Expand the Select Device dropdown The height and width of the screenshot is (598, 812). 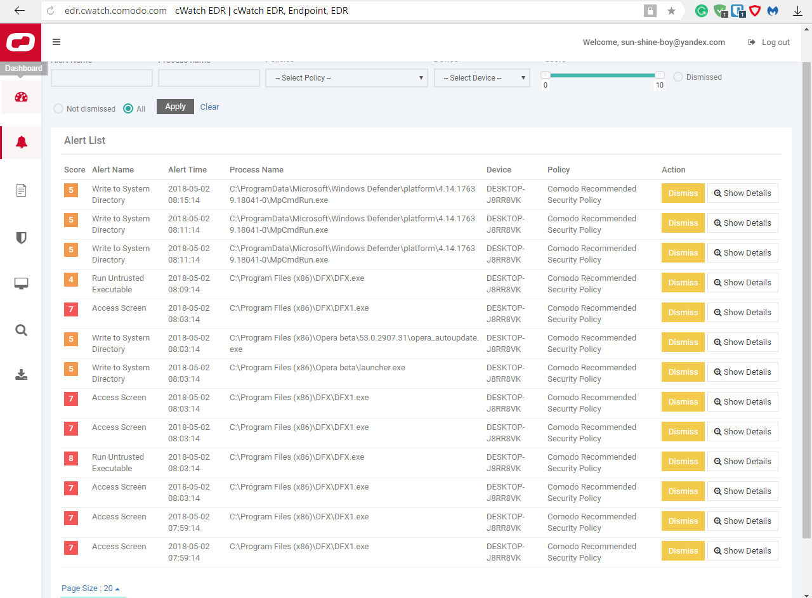481,78
